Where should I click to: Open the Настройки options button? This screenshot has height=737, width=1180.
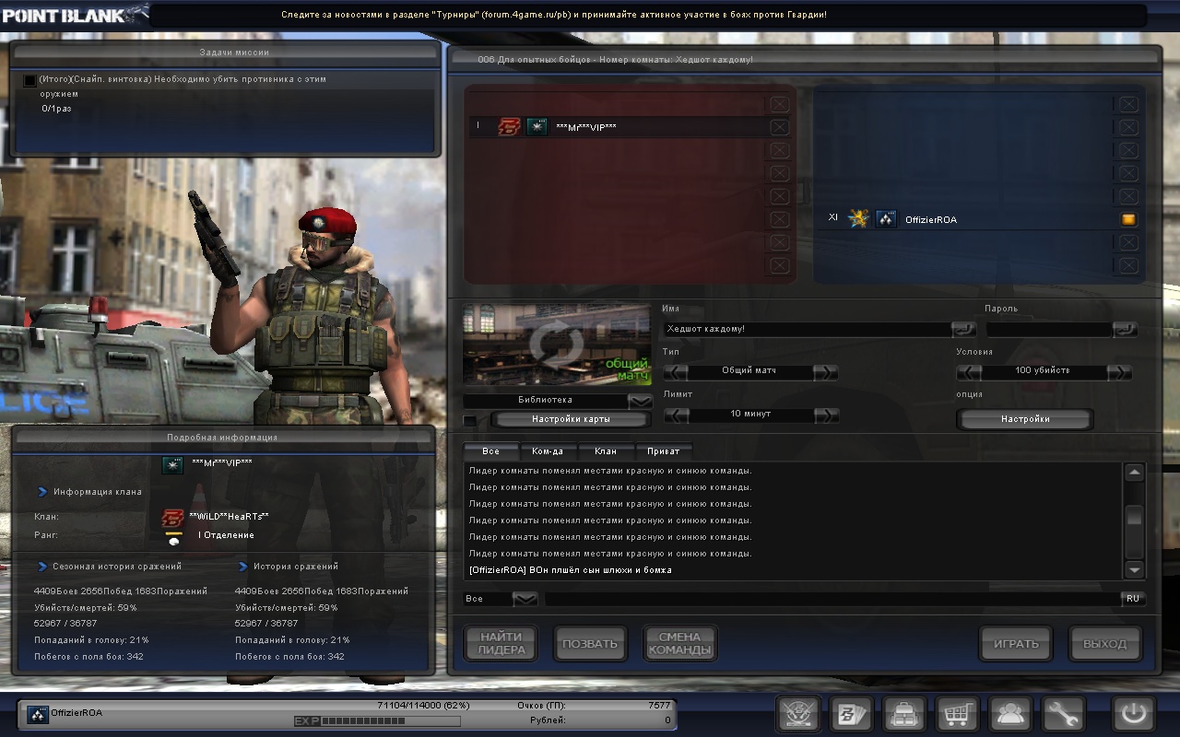click(x=1024, y=419)
